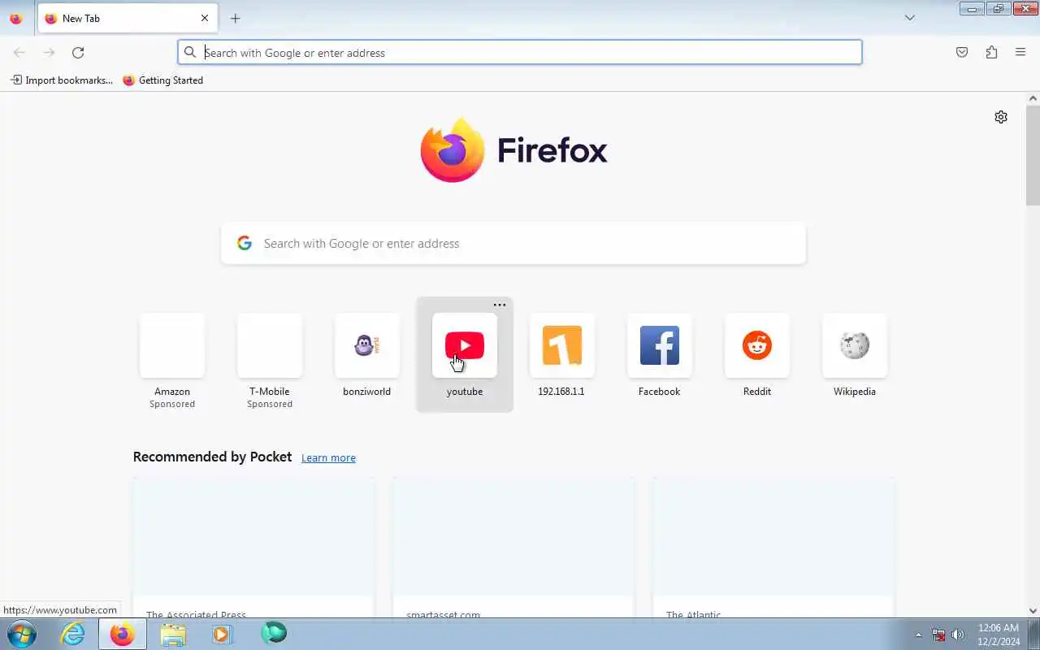Launch Internet Explorer from taskbar
The height and width of the screenshot is (650, 1040).
[x=73, y=634]
